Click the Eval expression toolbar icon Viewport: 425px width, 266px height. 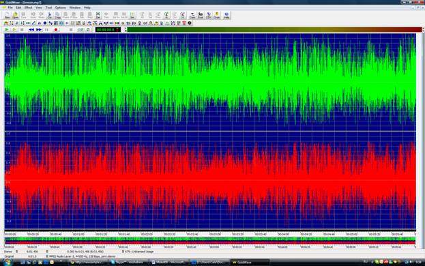pyautogui.click(x=201, y=15)
